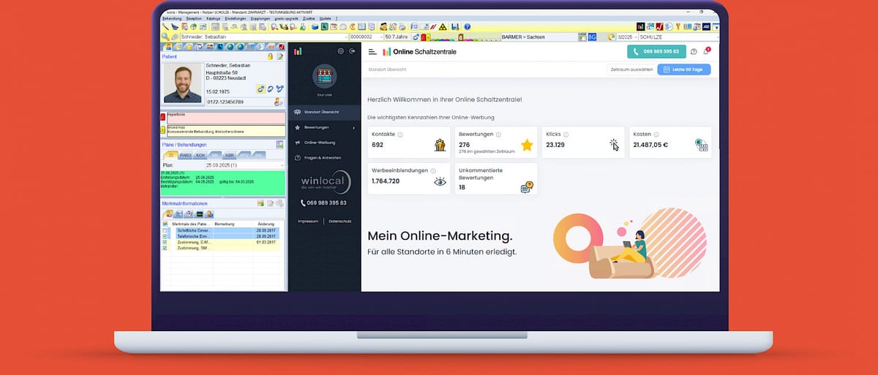Open the Kataloge menu

(213, 18)
